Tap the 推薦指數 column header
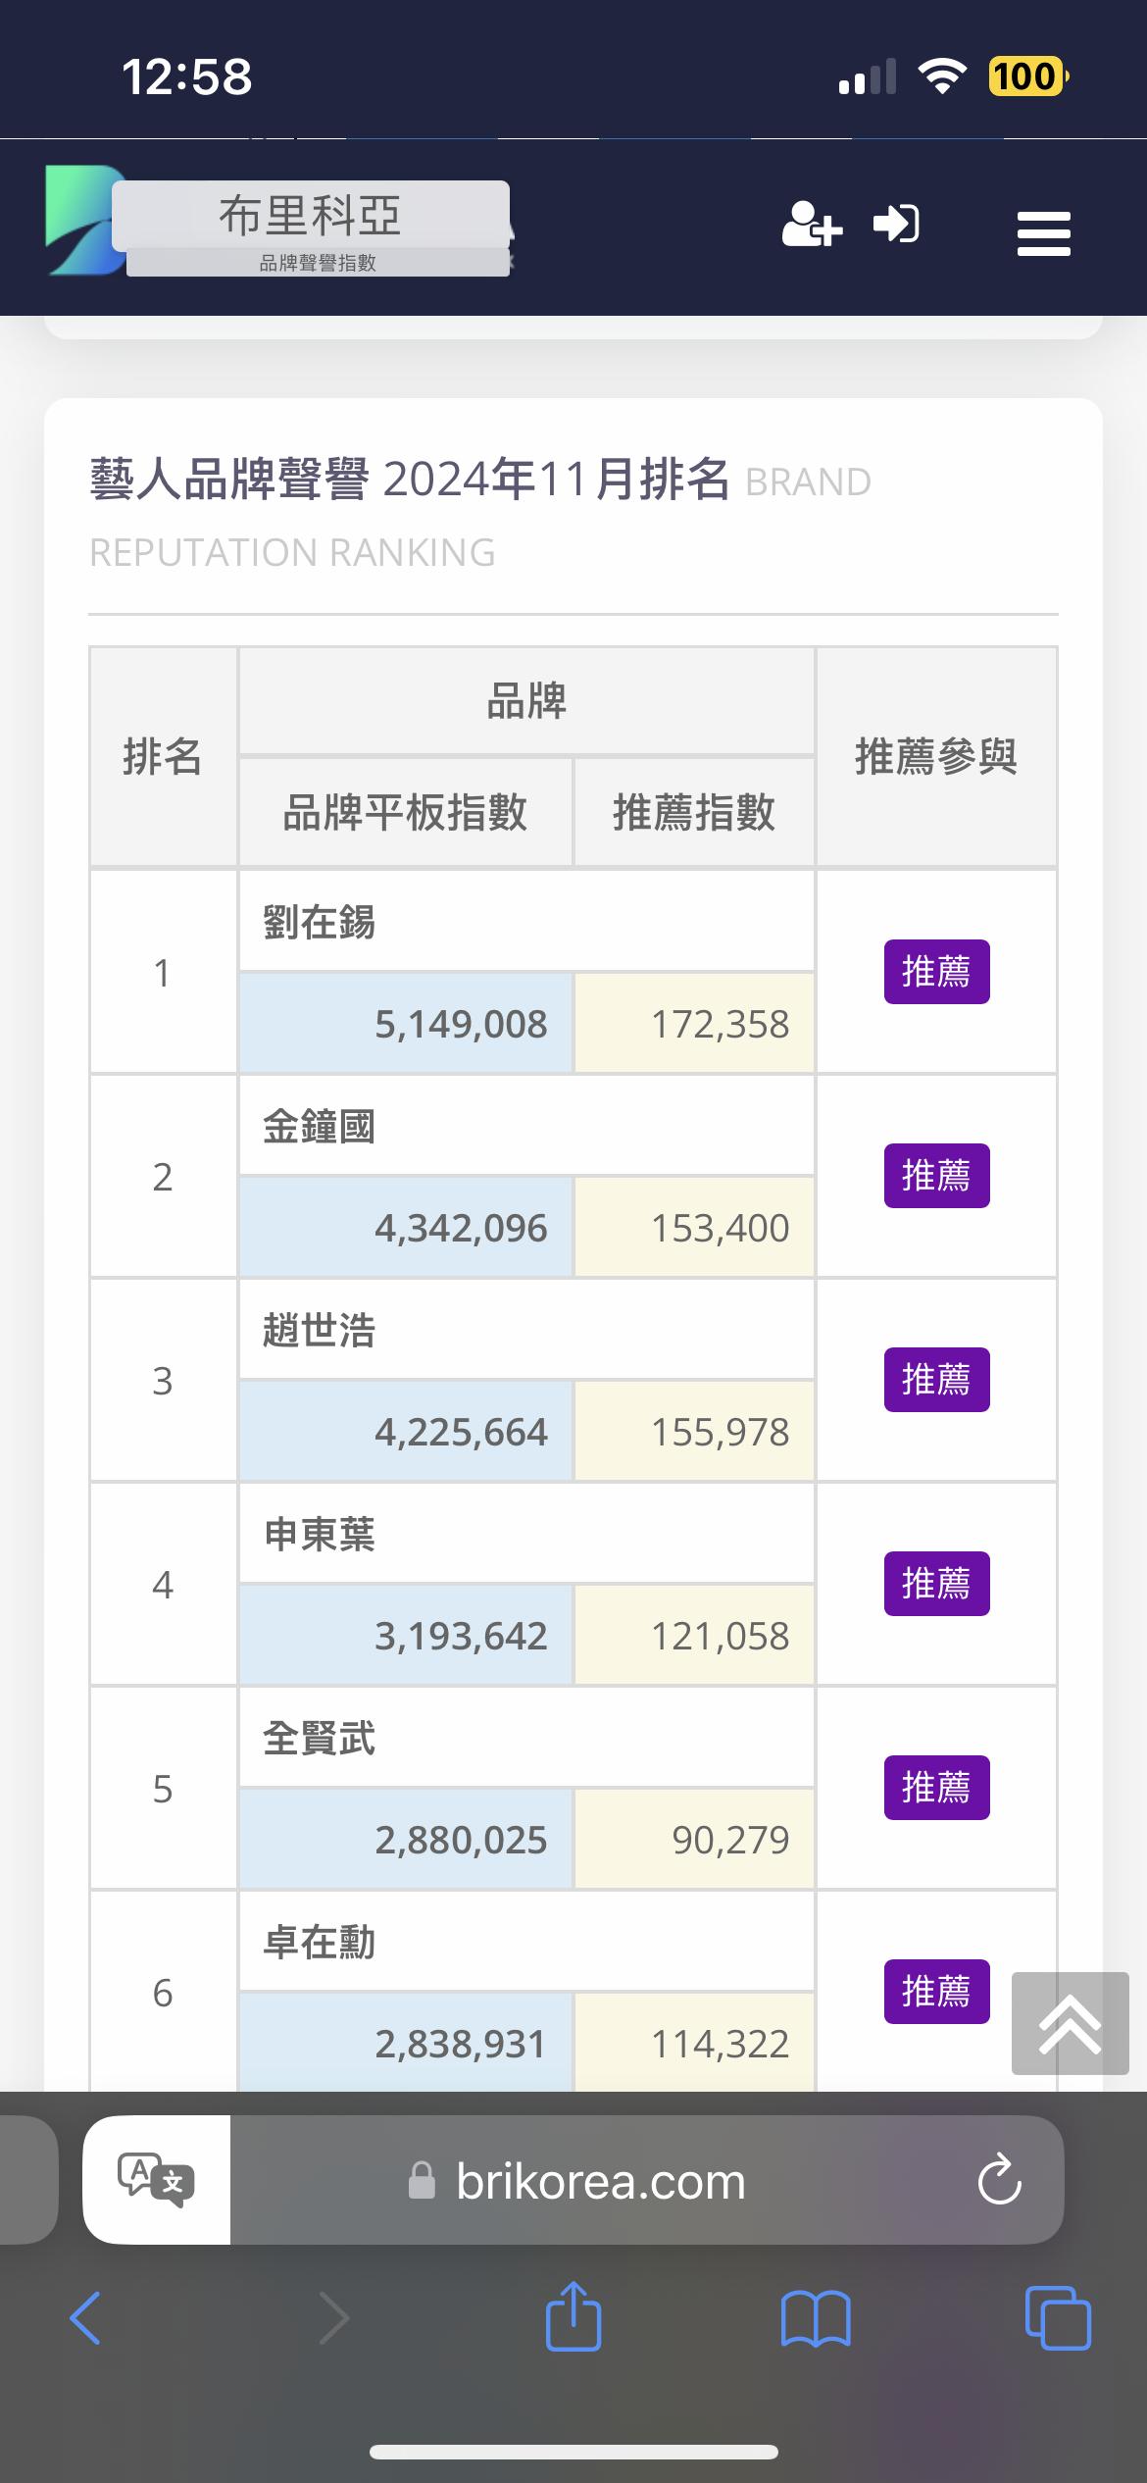Image resolution: width=1147 pixels, height=2483 pixels. pos(694,813)
